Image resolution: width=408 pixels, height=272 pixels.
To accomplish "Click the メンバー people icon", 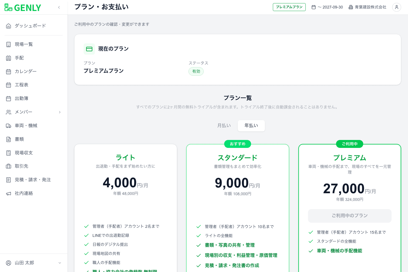I will pyautogui.click(x=8, y=112).
